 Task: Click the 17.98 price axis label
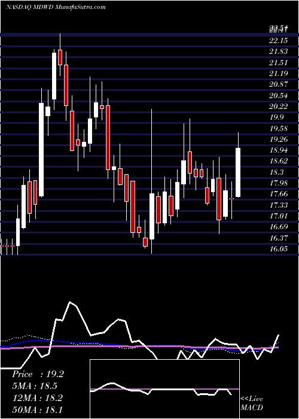click(279, 183)
